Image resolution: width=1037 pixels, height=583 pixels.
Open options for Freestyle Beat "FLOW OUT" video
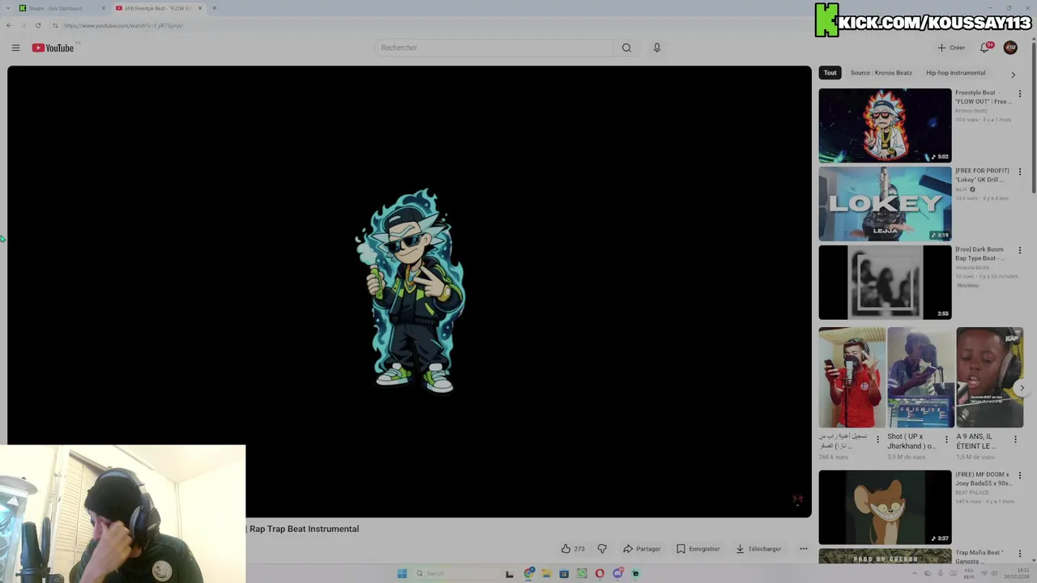tap(1020, 94)
